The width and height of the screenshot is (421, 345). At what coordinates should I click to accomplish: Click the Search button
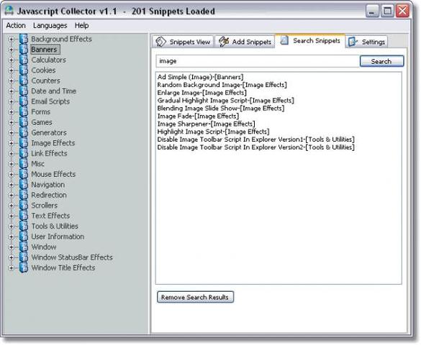(x=382, y=61)
